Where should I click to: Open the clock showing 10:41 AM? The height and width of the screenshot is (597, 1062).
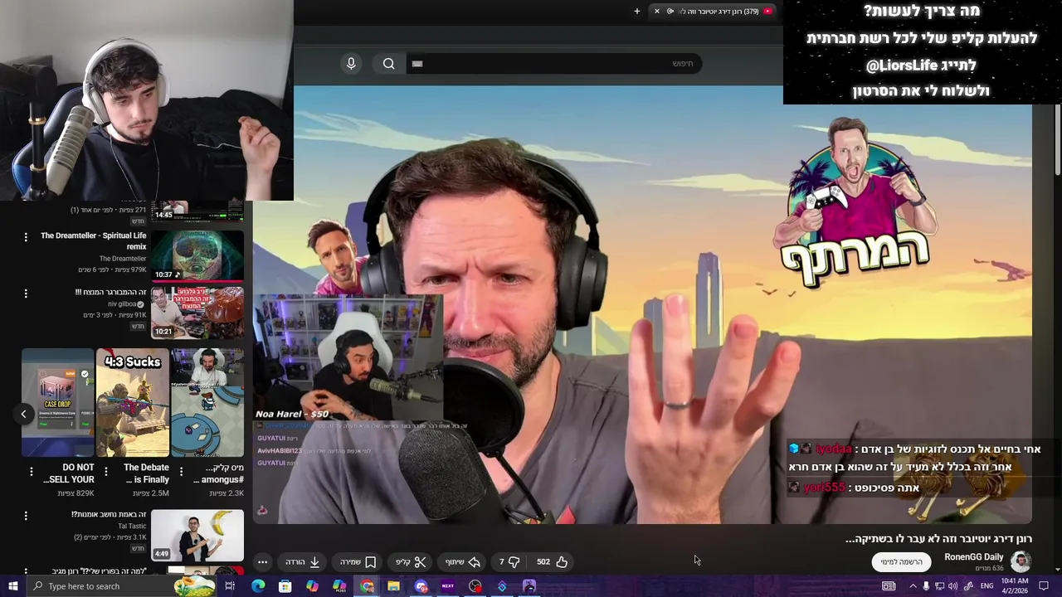[x=1015, y=586]
